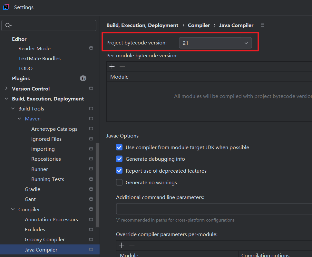Image resolution: width=312 pixels, height=257 pixels.
Task: Add override compiler parameters module with plus
Action: [122, 245]
